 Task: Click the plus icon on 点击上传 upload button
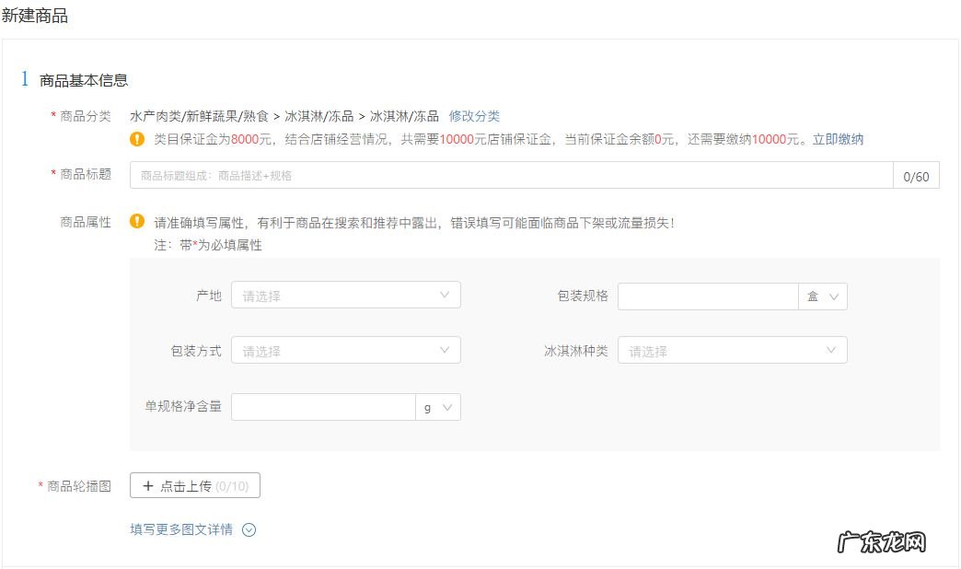coord(148,485)
